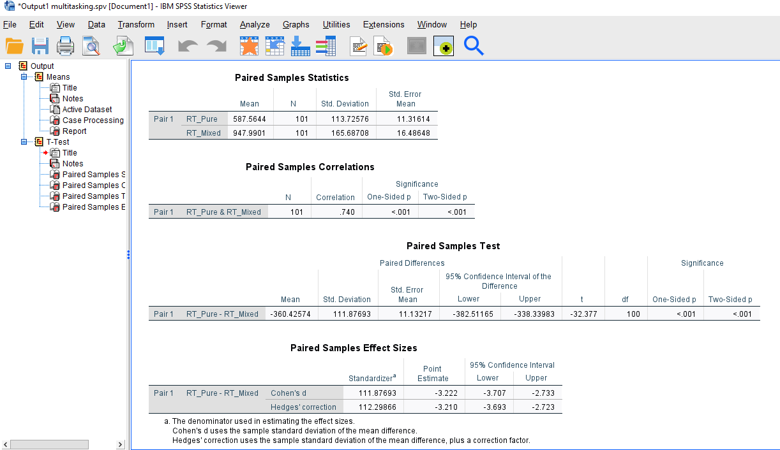Select Active Dataset in the outline tree

[x=87, y=109]
